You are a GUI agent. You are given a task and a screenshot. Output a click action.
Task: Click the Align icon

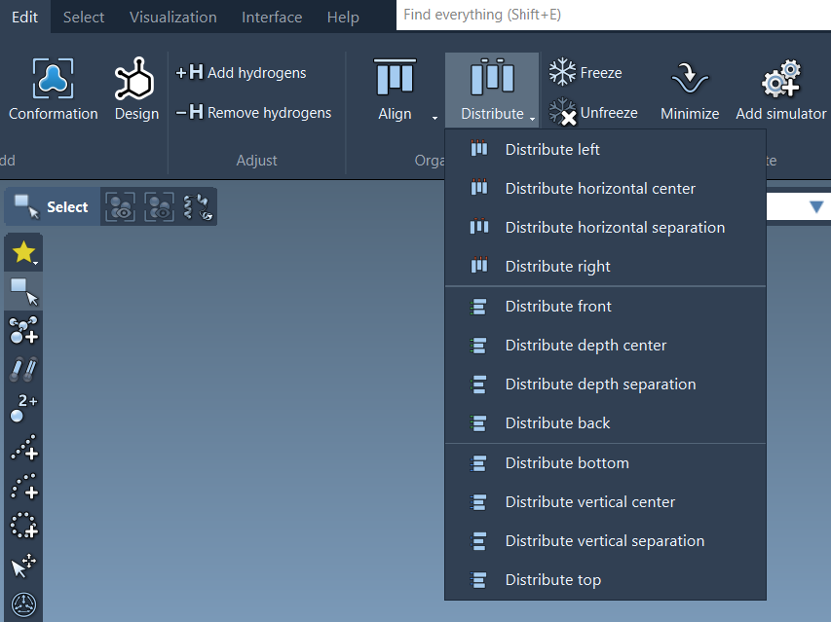[395, 79]
